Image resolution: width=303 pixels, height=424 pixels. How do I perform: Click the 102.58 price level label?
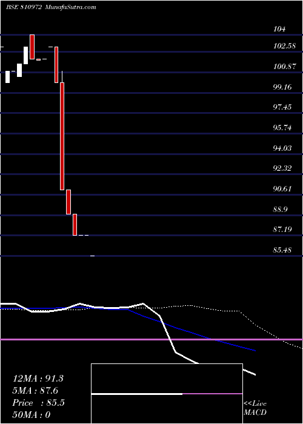tap(284, 45)
